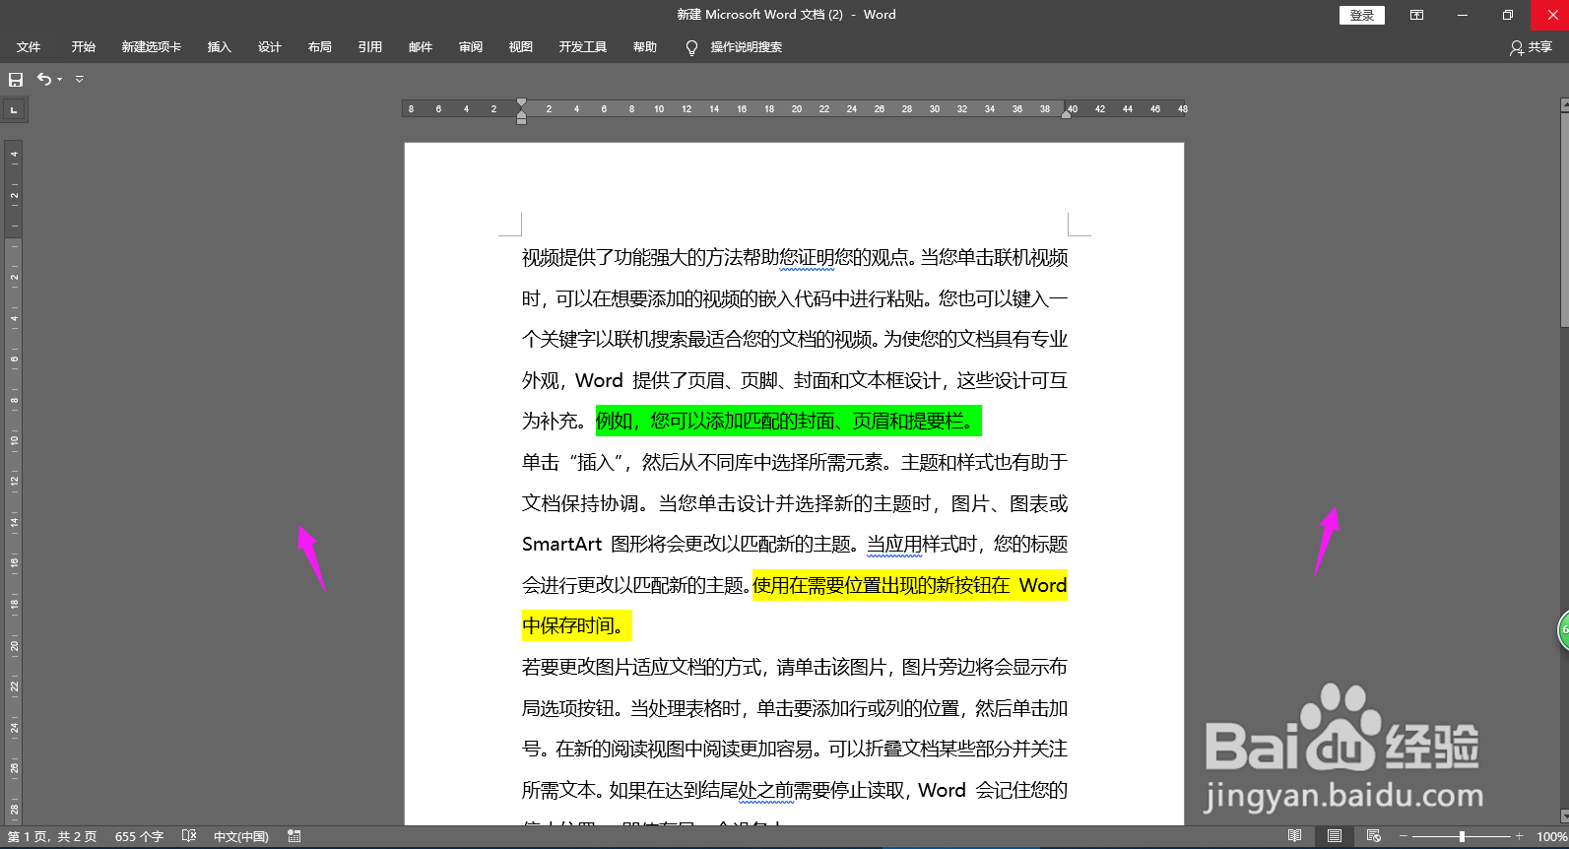Click the 登录 sign-in button

click(x=1362, y=15)
